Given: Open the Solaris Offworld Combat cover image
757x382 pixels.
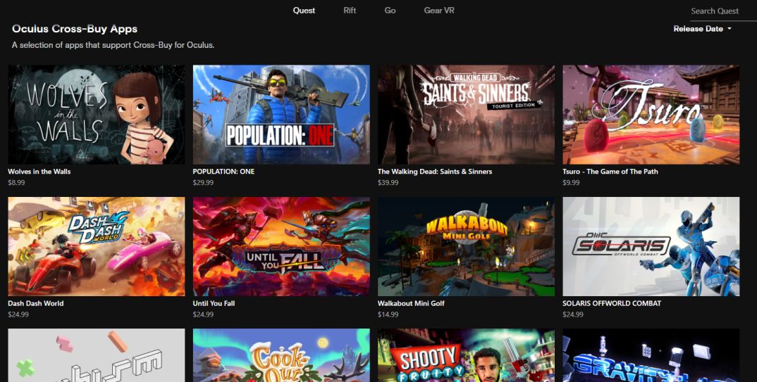Looking at the screenshot, I should 651,246.
